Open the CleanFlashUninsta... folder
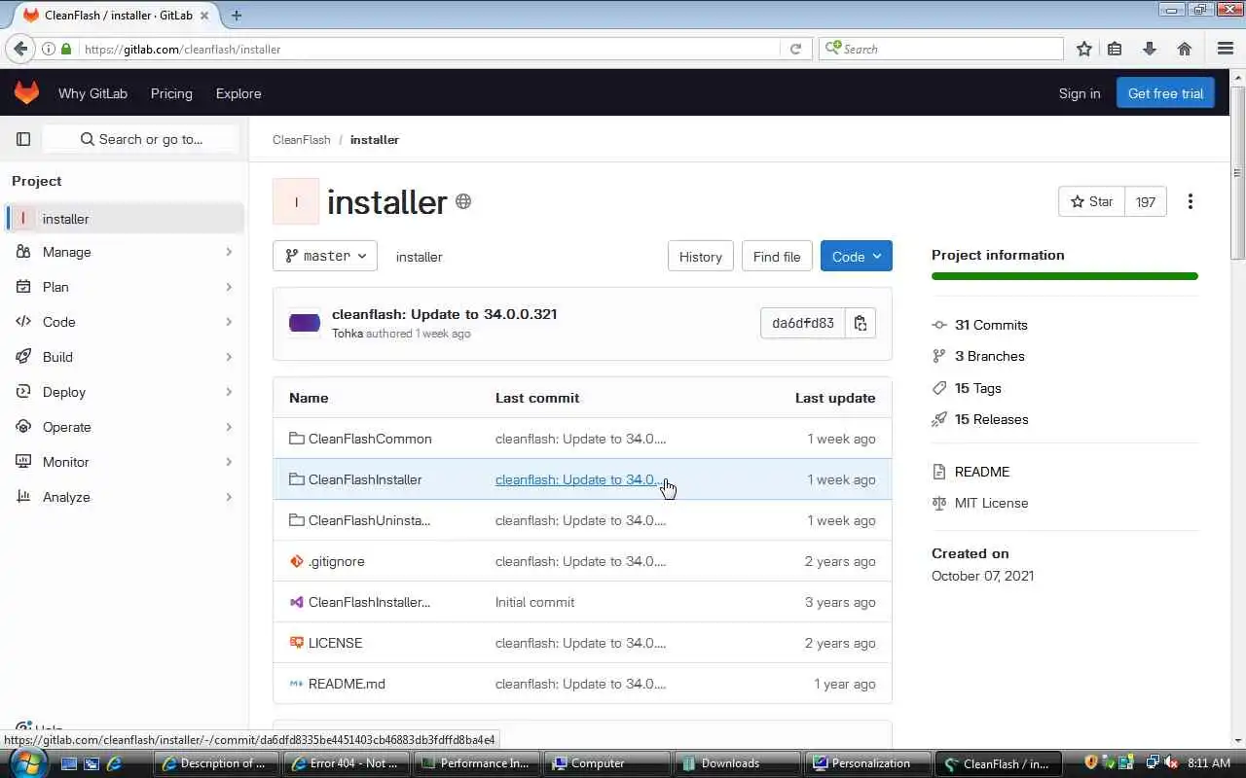This screenshot has width=1246, height=778. point(369,520)
